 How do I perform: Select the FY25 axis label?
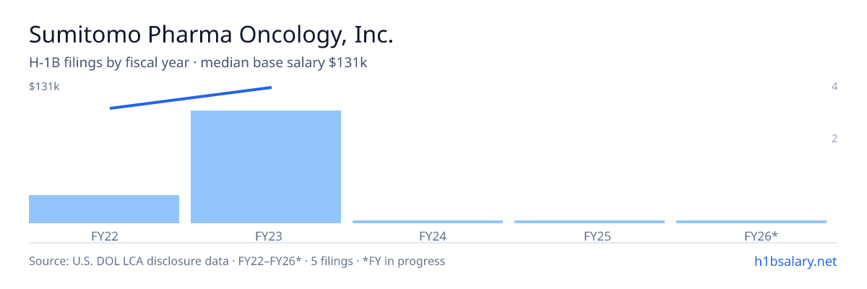[x=590, y=236]
